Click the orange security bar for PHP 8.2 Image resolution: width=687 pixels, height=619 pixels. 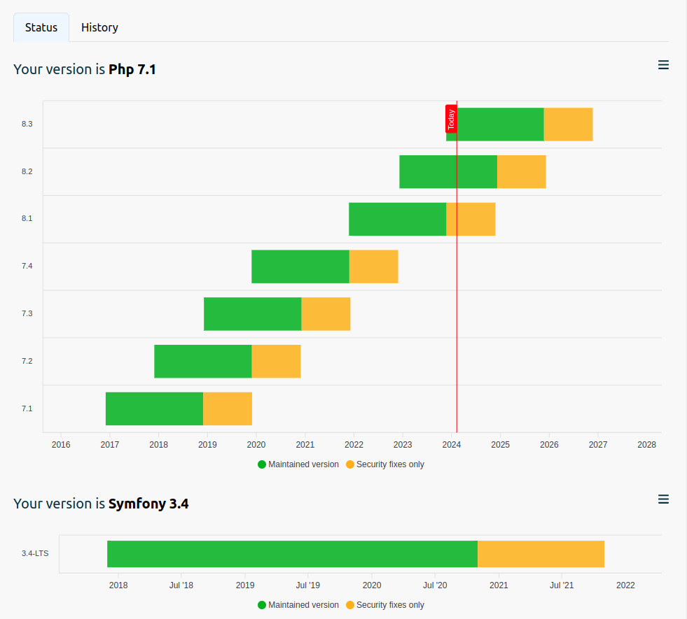pos(522,172)
